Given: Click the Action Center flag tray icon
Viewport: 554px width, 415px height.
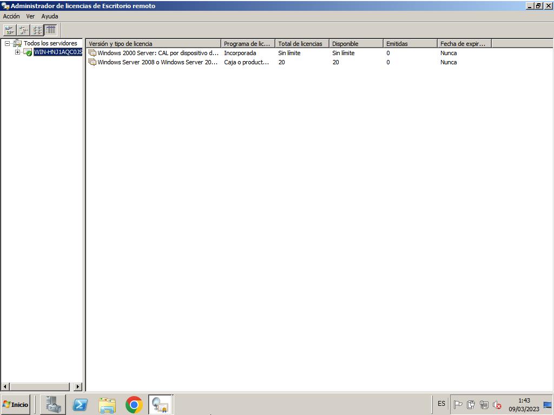Looking at the screenshot, I should [x=458, y=405].
